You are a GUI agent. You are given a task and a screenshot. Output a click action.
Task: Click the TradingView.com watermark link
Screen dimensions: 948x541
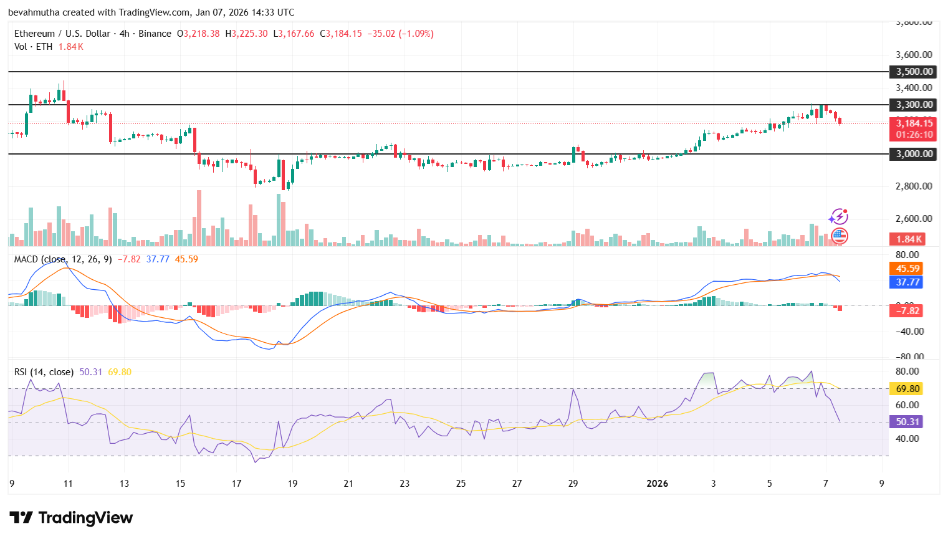coord(152,12)
